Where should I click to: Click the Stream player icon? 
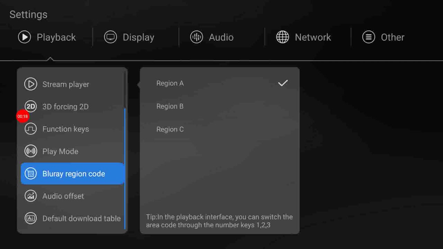30,84
